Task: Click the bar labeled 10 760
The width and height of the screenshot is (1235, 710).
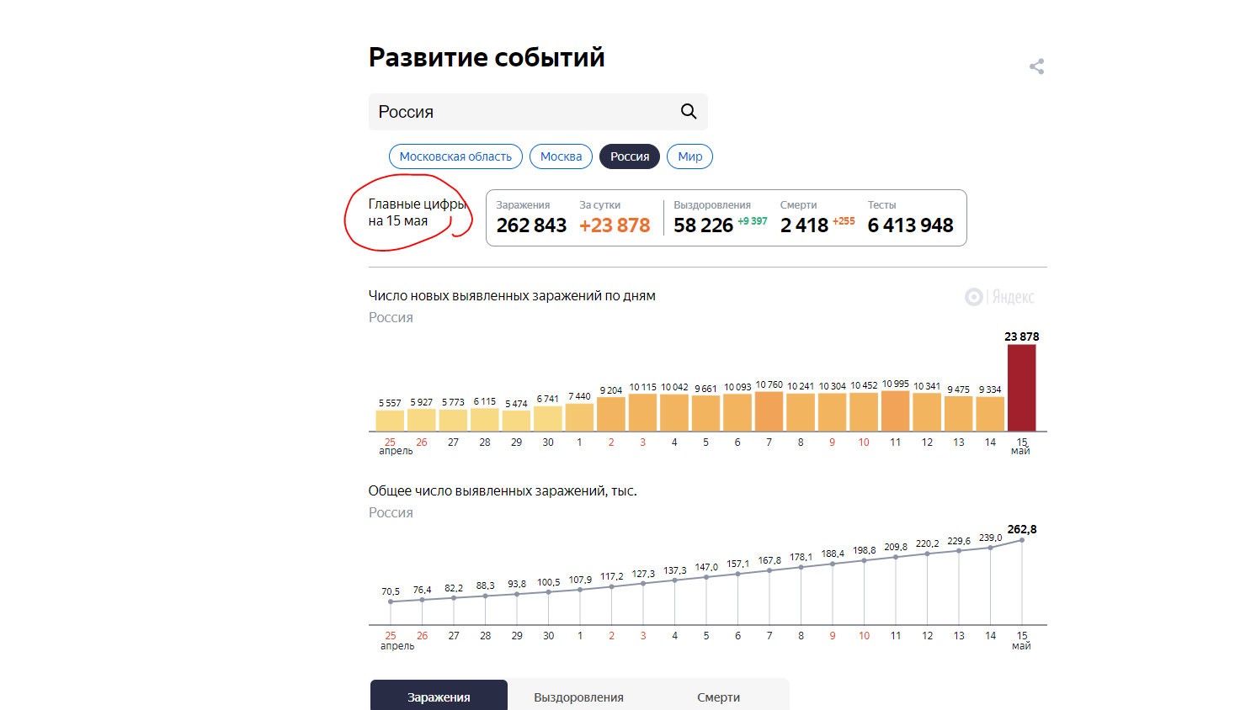Action: (769, 411)
